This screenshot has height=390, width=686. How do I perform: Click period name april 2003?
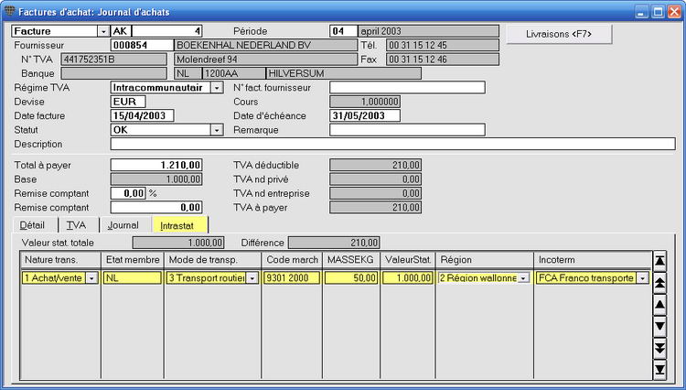click(428, 31)
